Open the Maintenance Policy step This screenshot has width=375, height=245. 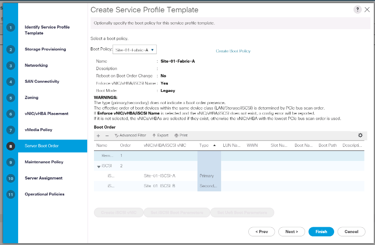pyautogui.click(x=44, y=162)
